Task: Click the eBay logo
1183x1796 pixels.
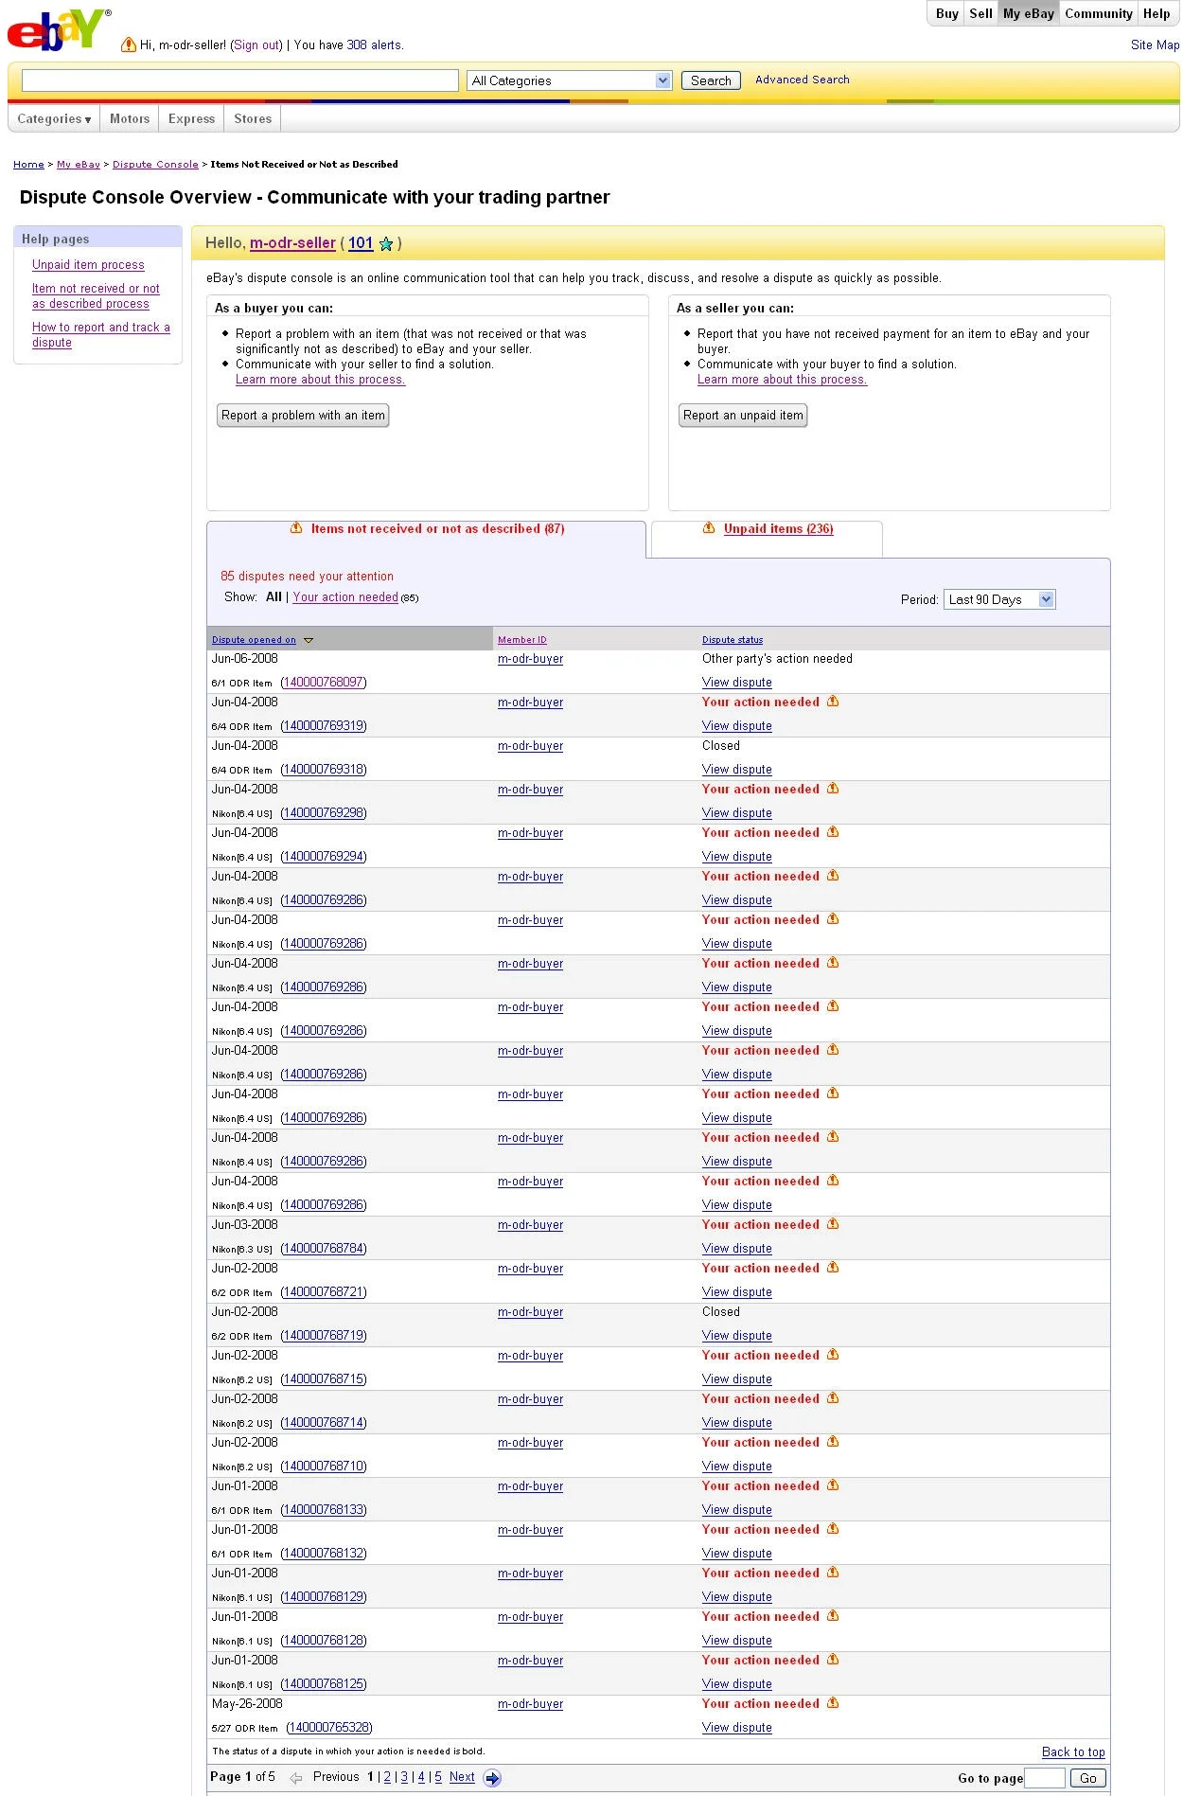Action: (59, 29)
